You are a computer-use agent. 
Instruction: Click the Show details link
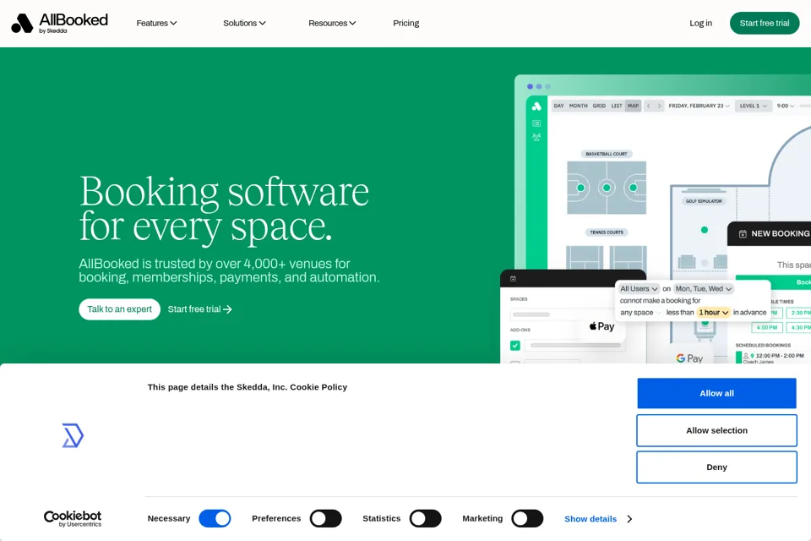(591, 519)
